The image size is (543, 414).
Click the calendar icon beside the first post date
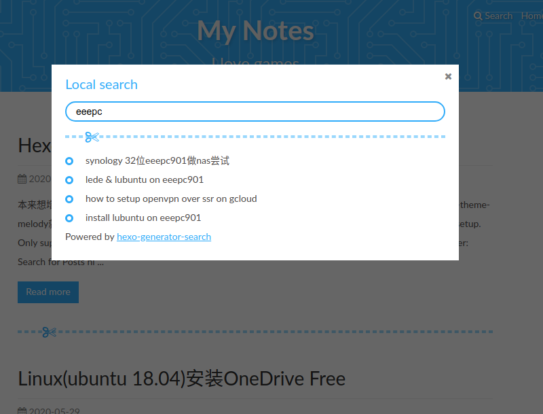(22, 179)
